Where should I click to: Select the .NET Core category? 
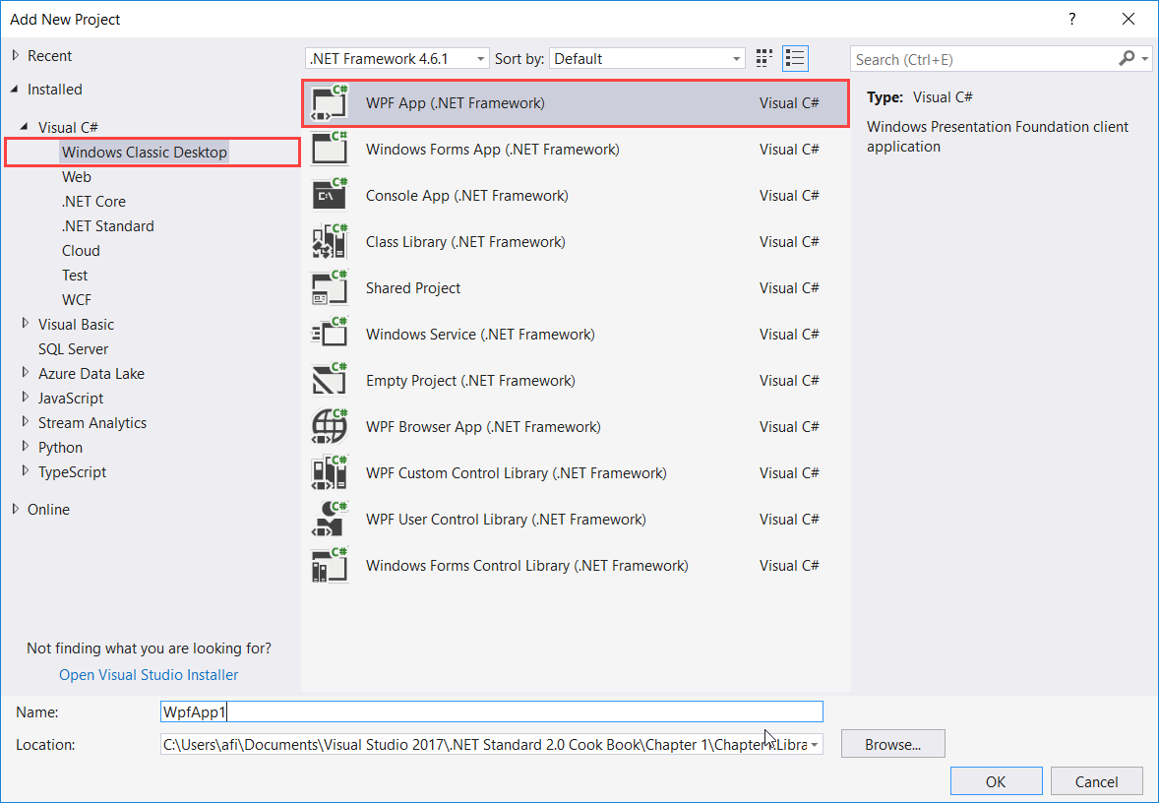[93, 201]
